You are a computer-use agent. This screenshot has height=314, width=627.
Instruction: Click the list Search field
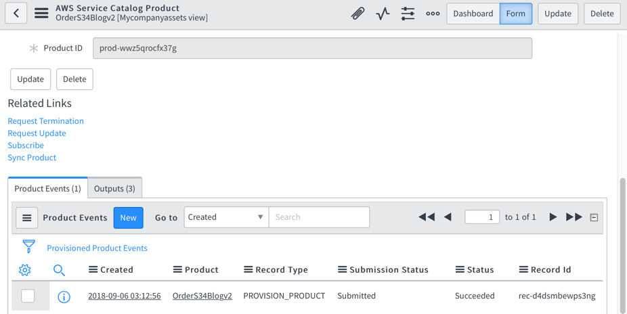point(319,217)
